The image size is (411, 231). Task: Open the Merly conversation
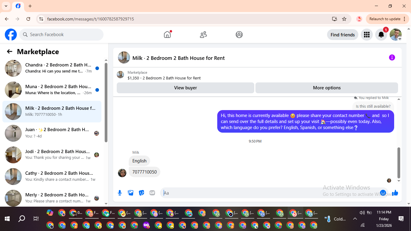coord(52,198)
